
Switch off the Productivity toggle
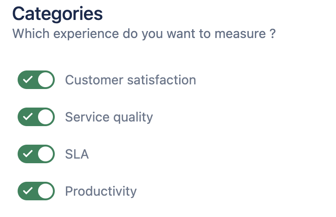click(x=36, y=191)
